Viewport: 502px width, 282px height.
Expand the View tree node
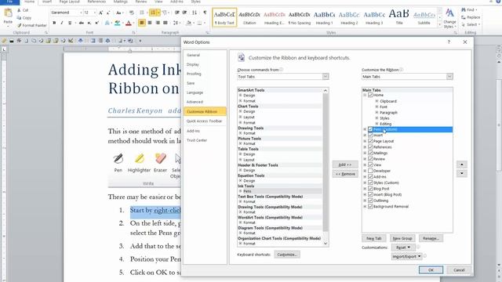click(365, 165)
